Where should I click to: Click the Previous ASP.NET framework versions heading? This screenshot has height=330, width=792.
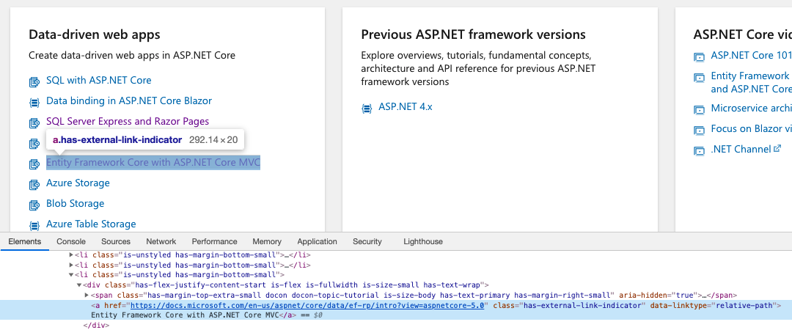coord(473,34)
